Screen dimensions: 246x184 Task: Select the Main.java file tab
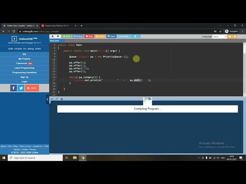pyautogui.click(x=57, y=41)
